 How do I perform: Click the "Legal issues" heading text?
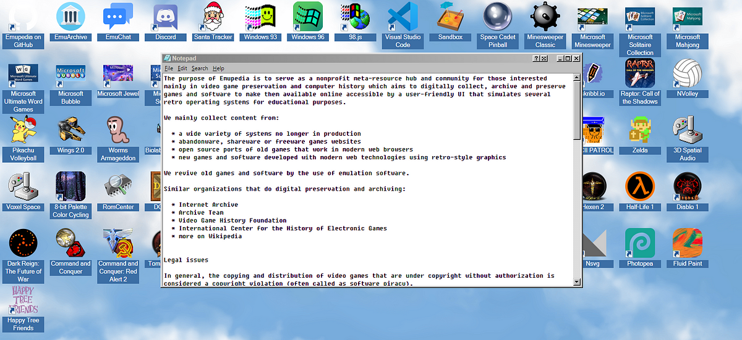click(x=186, y=260)
